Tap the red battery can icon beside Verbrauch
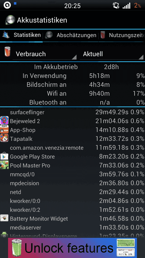The image size is (145, 258). 8,52
